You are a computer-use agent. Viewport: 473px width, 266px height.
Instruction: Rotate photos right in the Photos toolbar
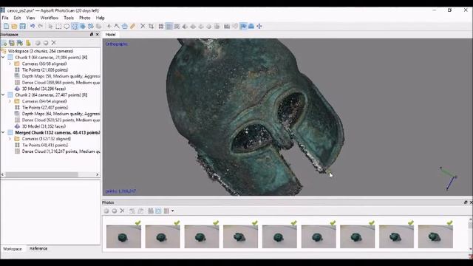pos(140,211)
